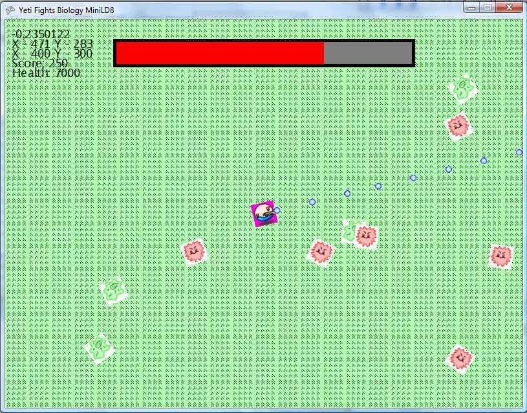
Task: Click the lowest green amoeba on the left side
Action: pos(99,348)
